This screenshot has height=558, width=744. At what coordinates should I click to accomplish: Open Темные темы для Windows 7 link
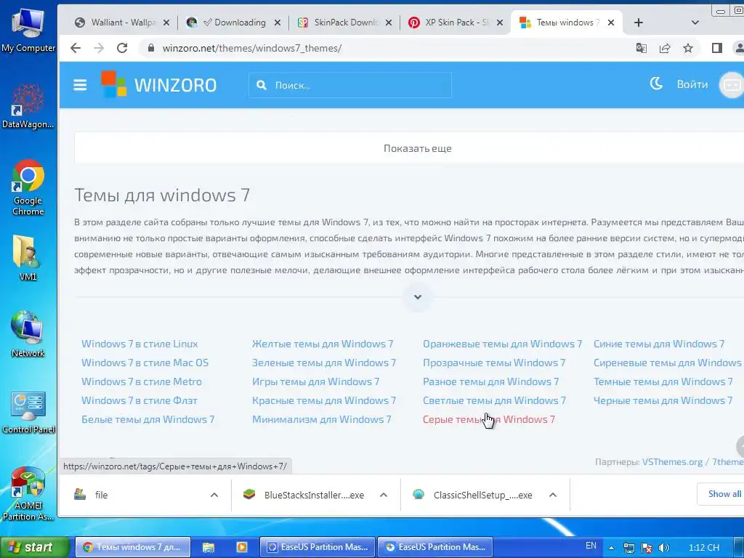click(663, 381)
